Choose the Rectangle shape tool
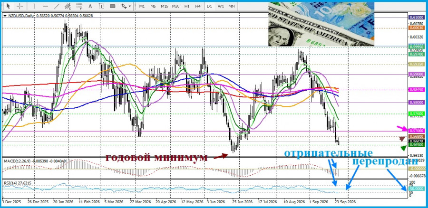 (112, 6)
